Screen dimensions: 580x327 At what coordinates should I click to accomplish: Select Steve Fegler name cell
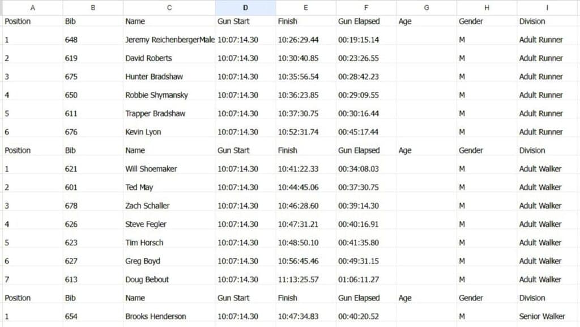169,224
